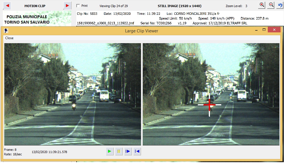Maximize the Large Clip Viewer window

pyautogui.click(x=264, y=30)
